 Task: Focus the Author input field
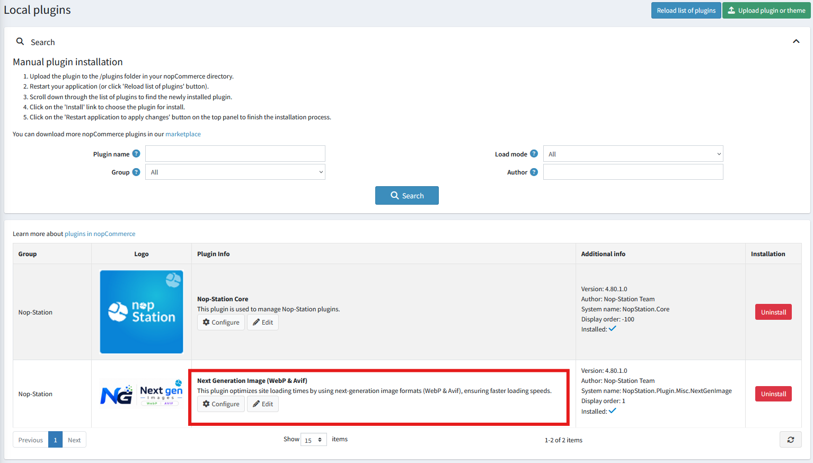coord(633,172)
